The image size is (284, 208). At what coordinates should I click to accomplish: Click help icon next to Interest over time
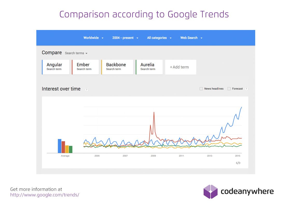(x=87, y=89)
